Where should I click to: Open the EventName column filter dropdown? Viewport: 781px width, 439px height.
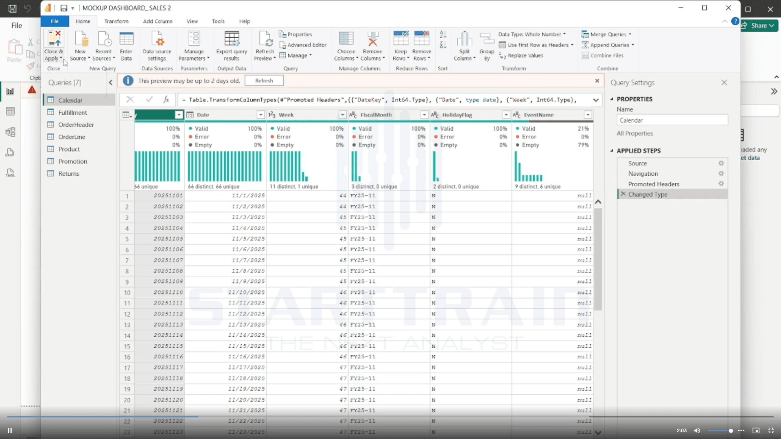point(588,115)
